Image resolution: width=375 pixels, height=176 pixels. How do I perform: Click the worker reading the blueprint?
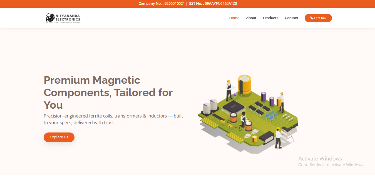point(229,90)
